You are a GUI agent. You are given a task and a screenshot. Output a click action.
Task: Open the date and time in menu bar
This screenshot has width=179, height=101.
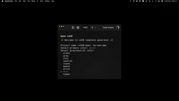tap(171, 1)
